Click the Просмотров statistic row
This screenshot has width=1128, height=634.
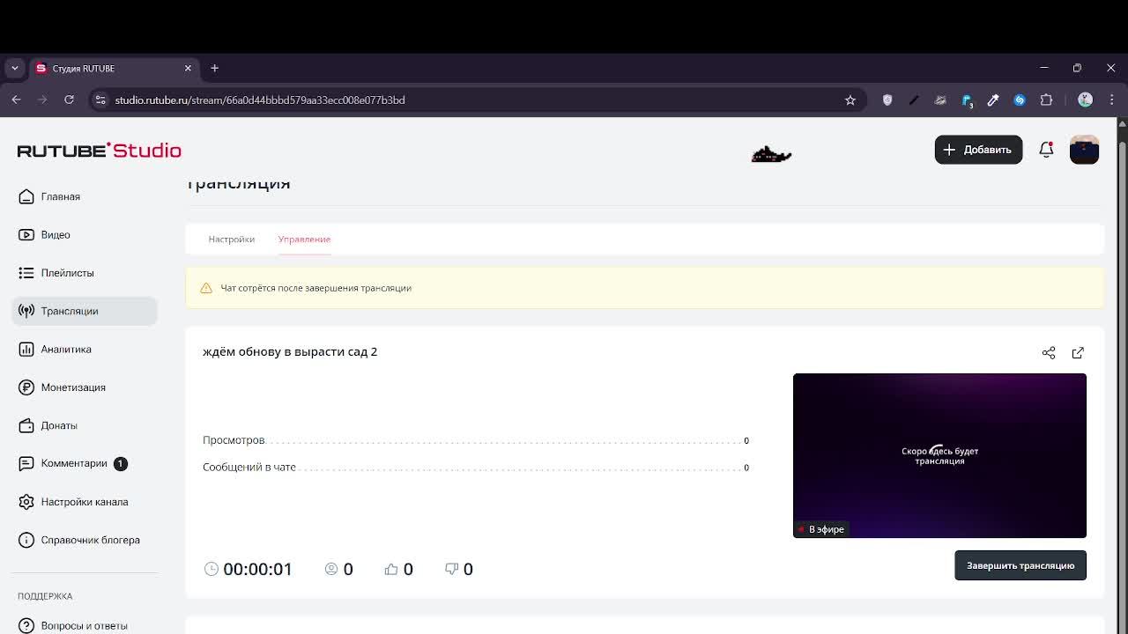point(476,440)
